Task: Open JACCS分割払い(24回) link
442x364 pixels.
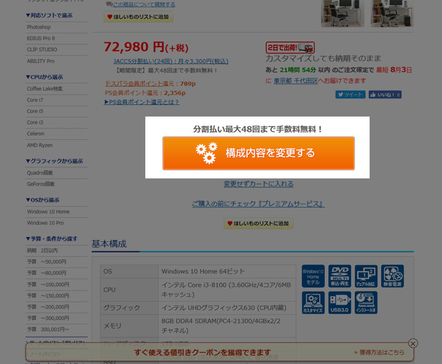Action: (x=171, y=61)
